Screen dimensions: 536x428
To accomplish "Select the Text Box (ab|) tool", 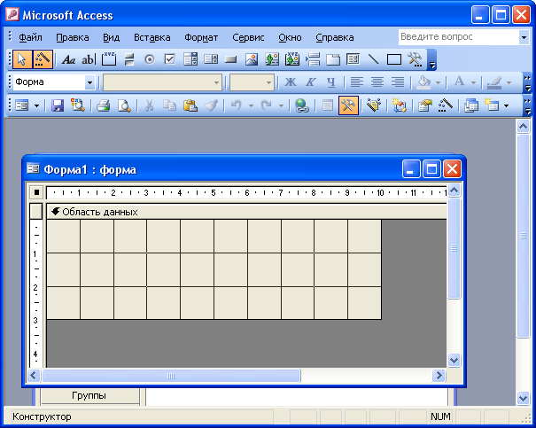I will coord(89,60).
